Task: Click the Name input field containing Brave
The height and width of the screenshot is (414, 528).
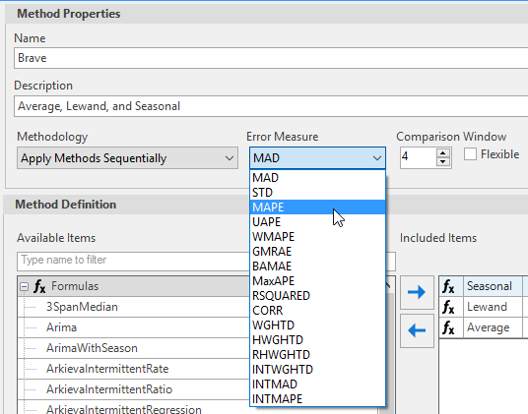Action: [x=271, y=58]
